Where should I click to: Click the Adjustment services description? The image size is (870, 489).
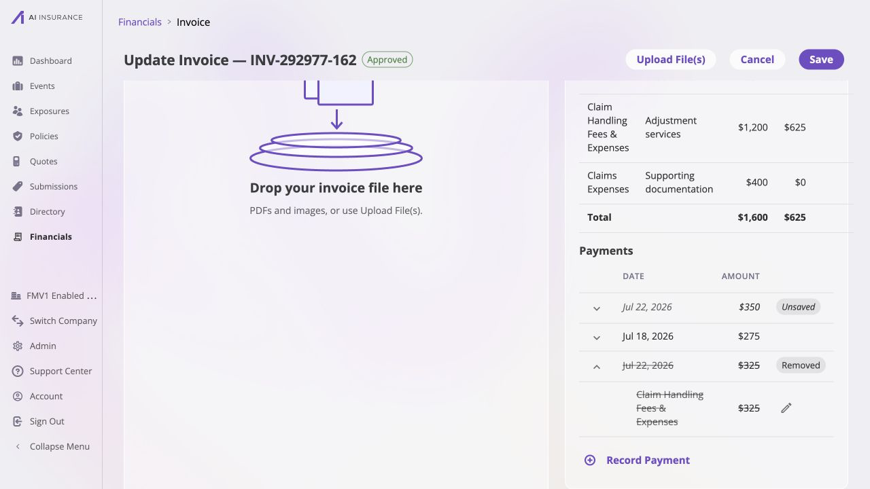pos(671,128)
